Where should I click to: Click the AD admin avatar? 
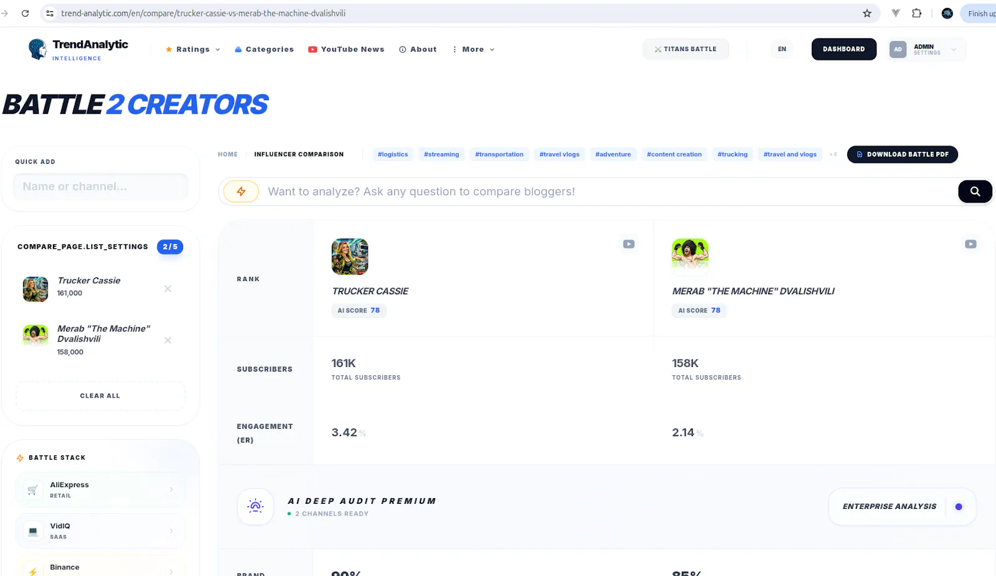point(898,49)
